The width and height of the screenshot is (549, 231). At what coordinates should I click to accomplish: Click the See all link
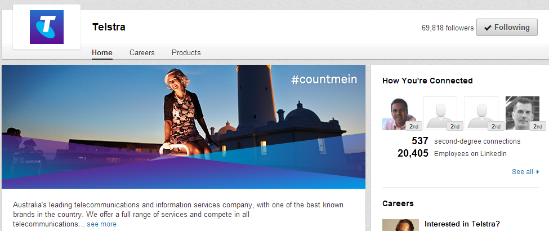pos(523,172)
